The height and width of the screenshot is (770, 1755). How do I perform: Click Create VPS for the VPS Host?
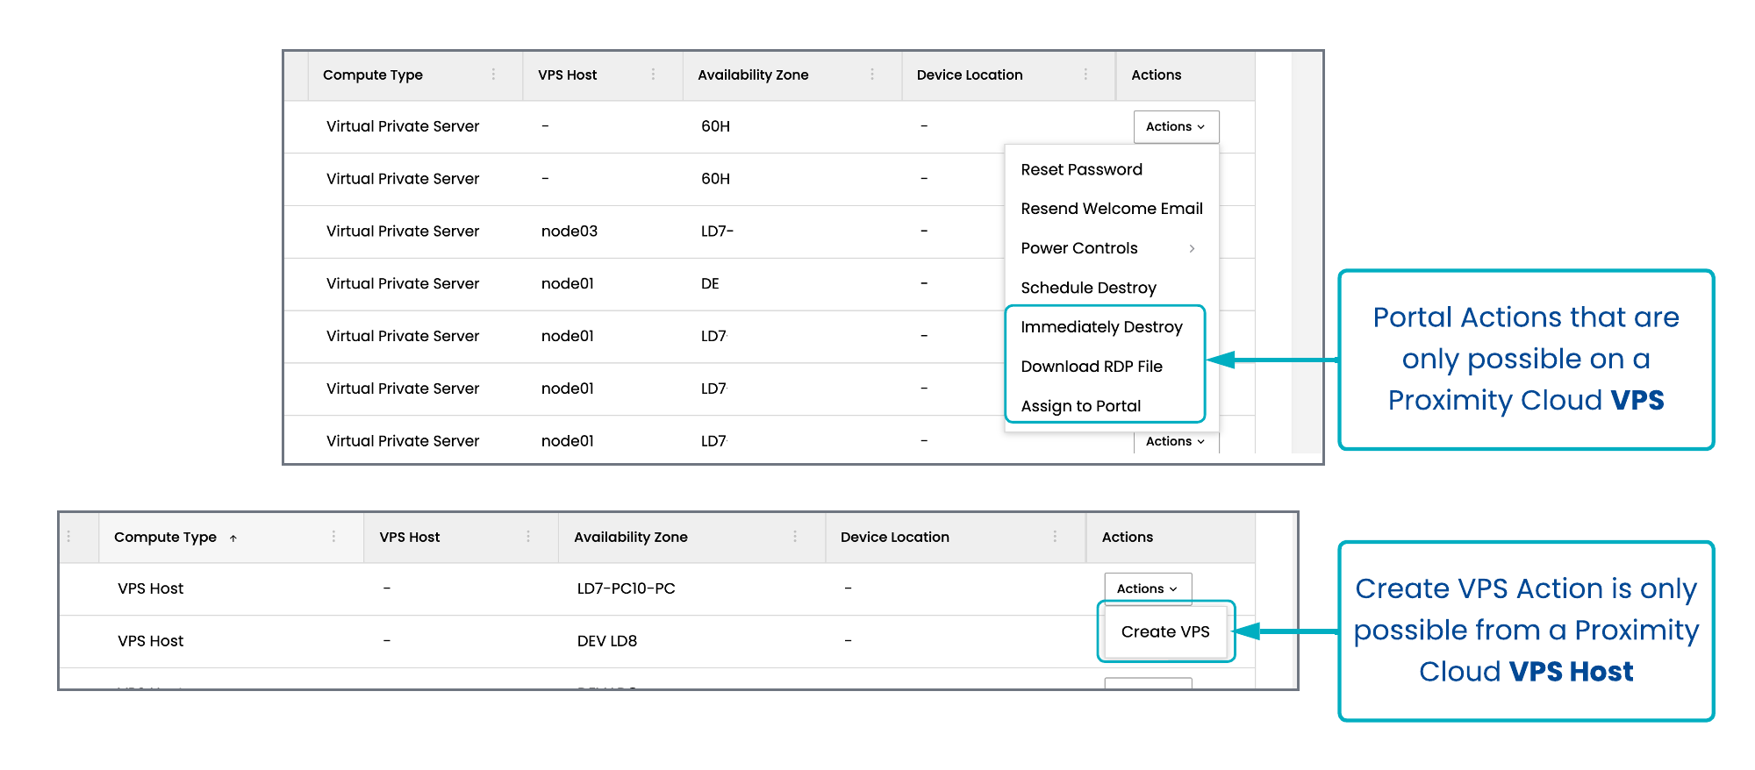1164,631
